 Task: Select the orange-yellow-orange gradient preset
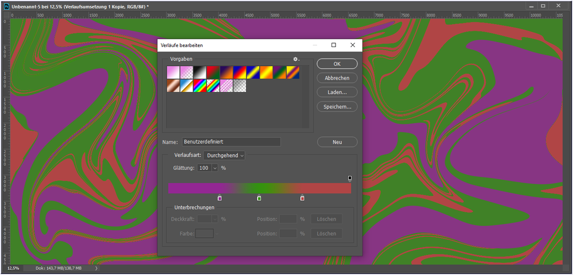coord(266,72)
